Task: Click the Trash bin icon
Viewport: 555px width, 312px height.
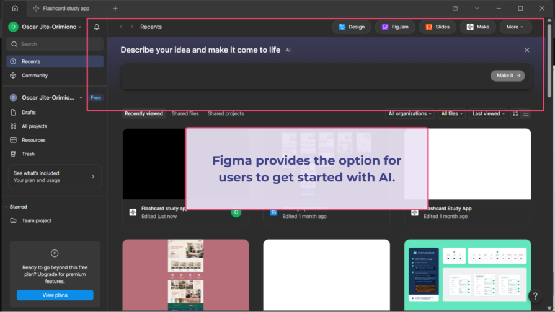Action: point(13,154)
